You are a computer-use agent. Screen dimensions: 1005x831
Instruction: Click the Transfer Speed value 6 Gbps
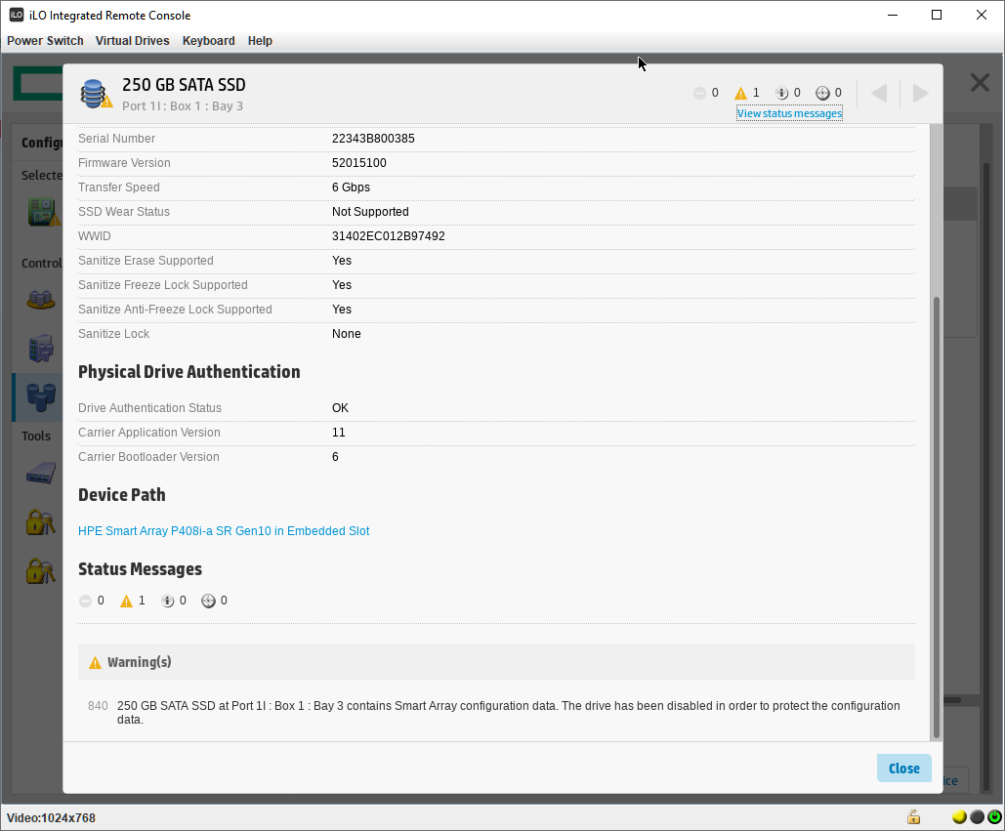coord(351,187)
